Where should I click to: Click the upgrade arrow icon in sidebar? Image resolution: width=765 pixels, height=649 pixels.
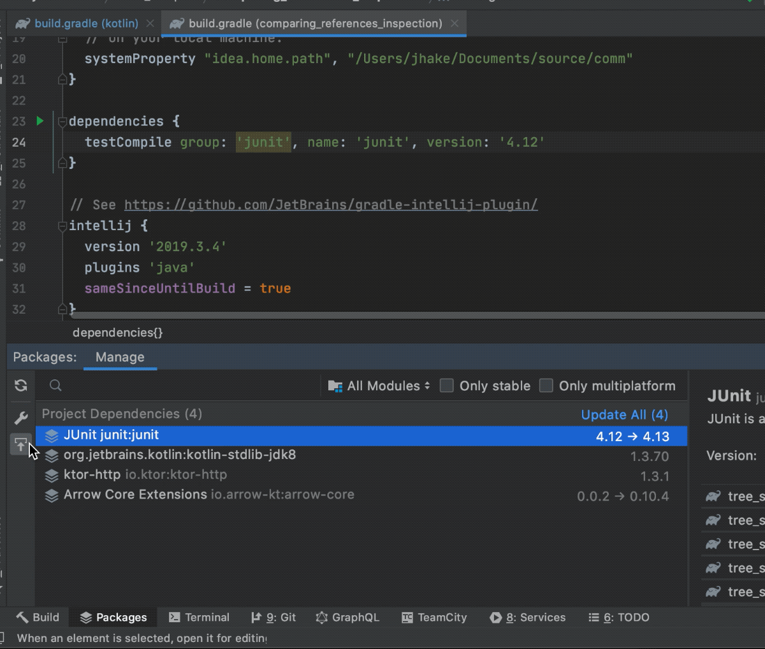click(x=20, y=444)
